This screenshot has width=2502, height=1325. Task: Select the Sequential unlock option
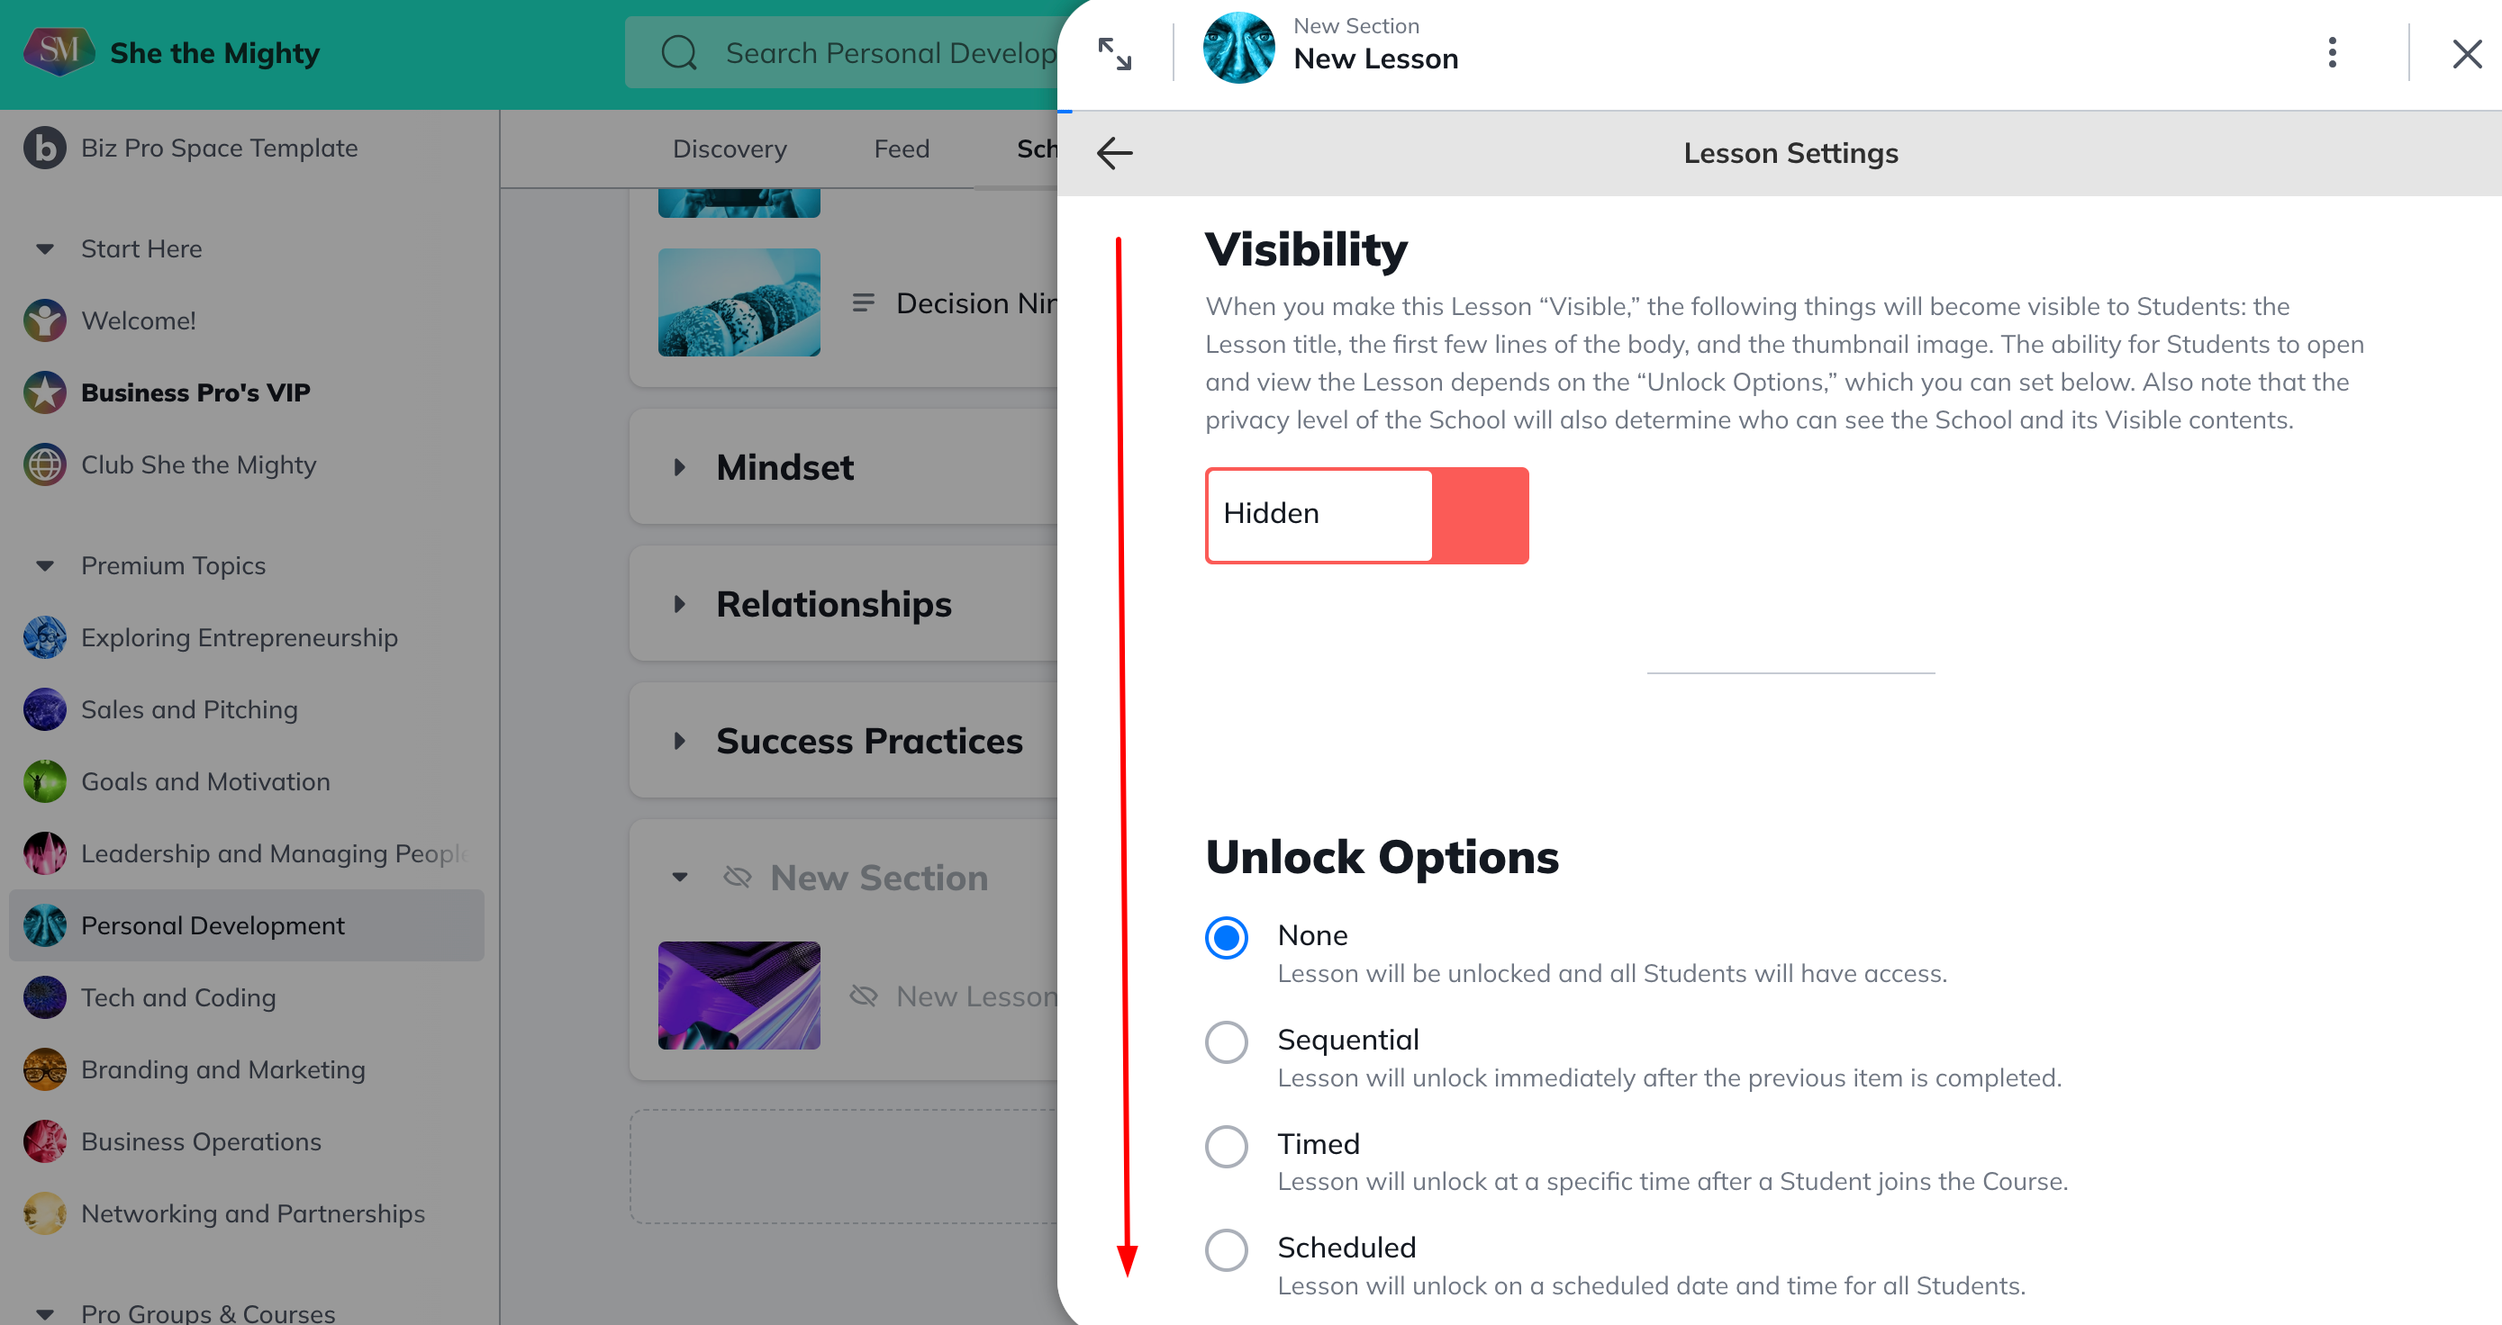coord(1226,1041)
